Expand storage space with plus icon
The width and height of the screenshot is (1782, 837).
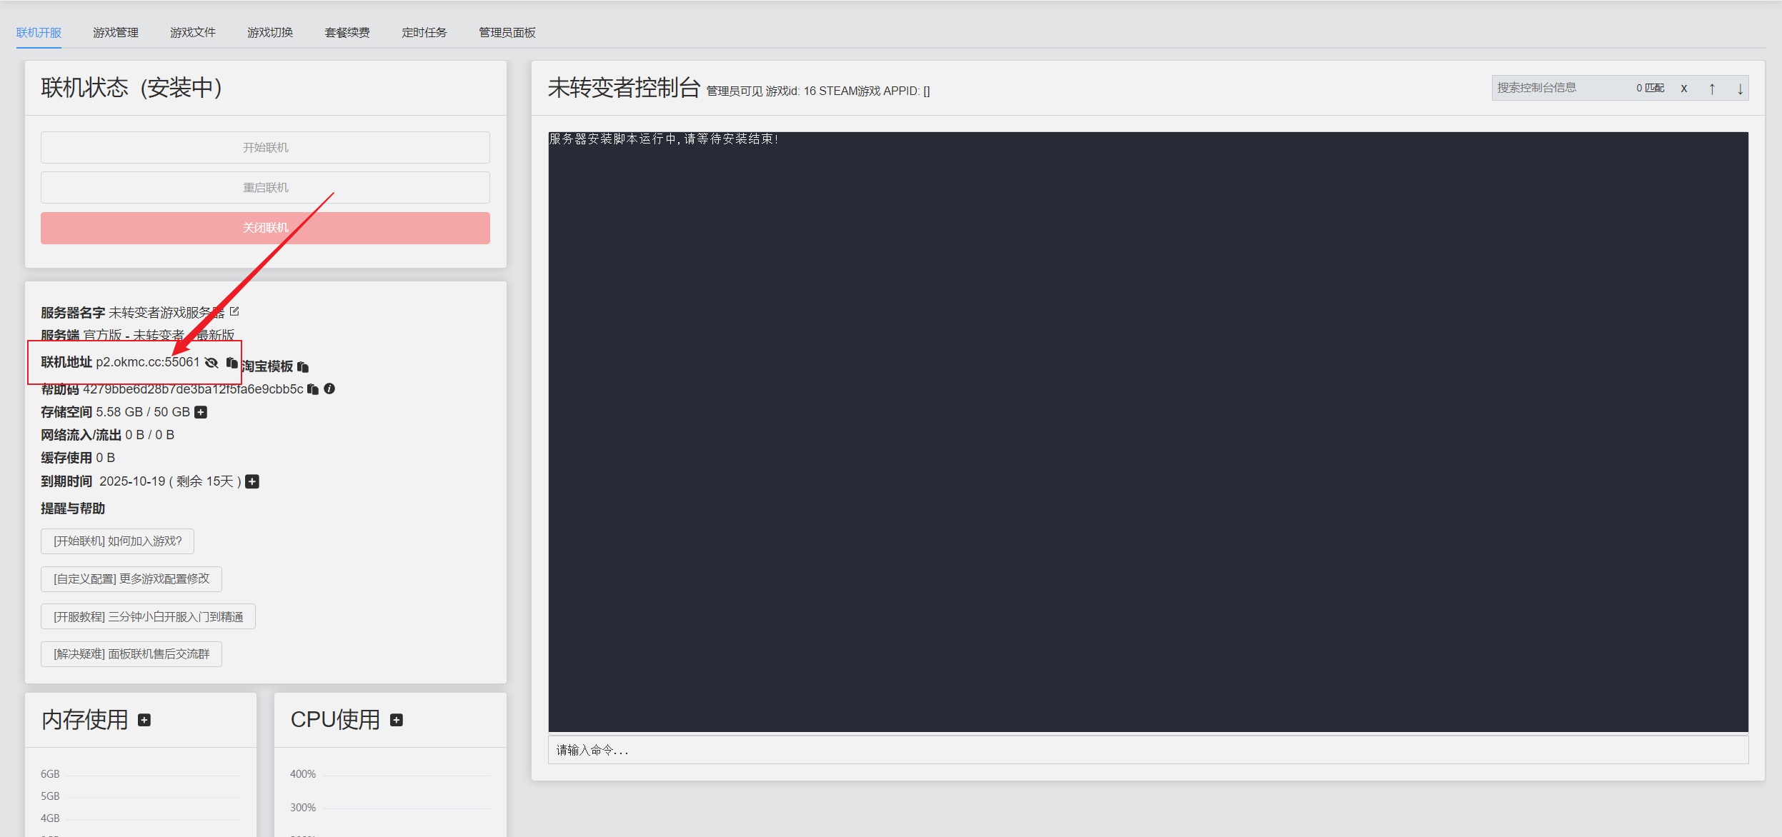[x=201, y=412]
